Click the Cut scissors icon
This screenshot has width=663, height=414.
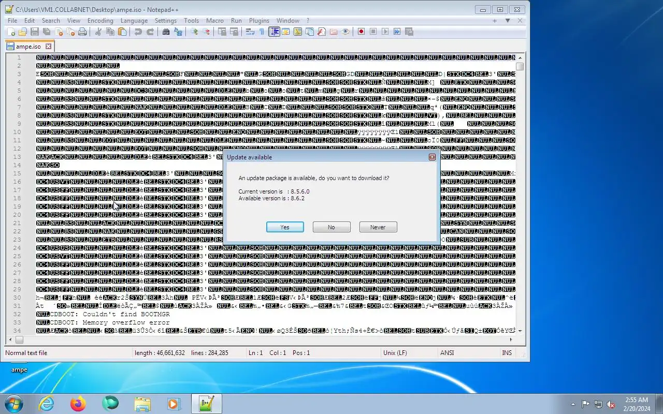[x=98, y=32]
